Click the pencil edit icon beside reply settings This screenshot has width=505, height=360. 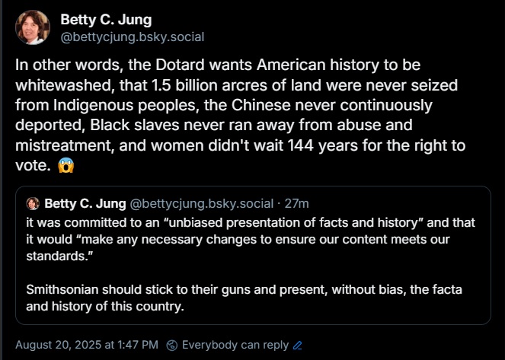(298, 346)
